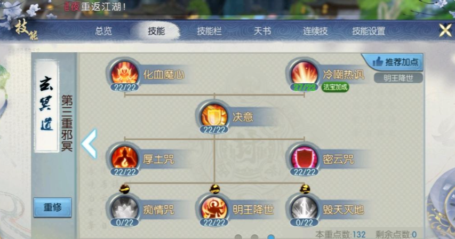
Task: Select the third page indicator dot
Action: (271, 237)
